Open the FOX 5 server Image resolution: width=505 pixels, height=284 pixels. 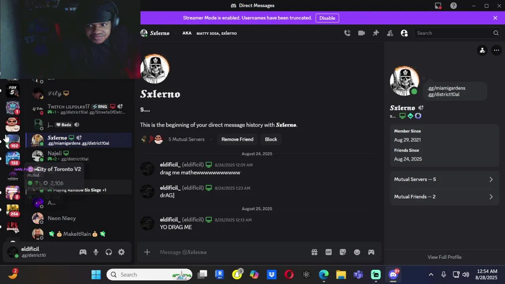[x=13, y=90]
